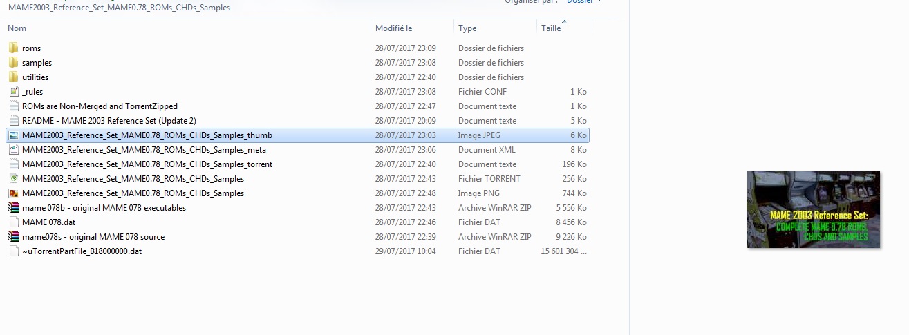909x335 pixels.
Task: Click the 'Fichier CONF' type cell
Action: 482,92
